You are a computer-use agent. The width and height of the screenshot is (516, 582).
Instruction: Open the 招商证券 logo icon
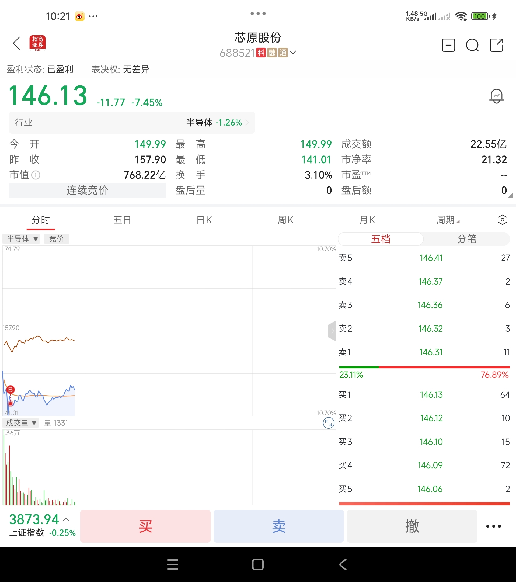(37, 43)
